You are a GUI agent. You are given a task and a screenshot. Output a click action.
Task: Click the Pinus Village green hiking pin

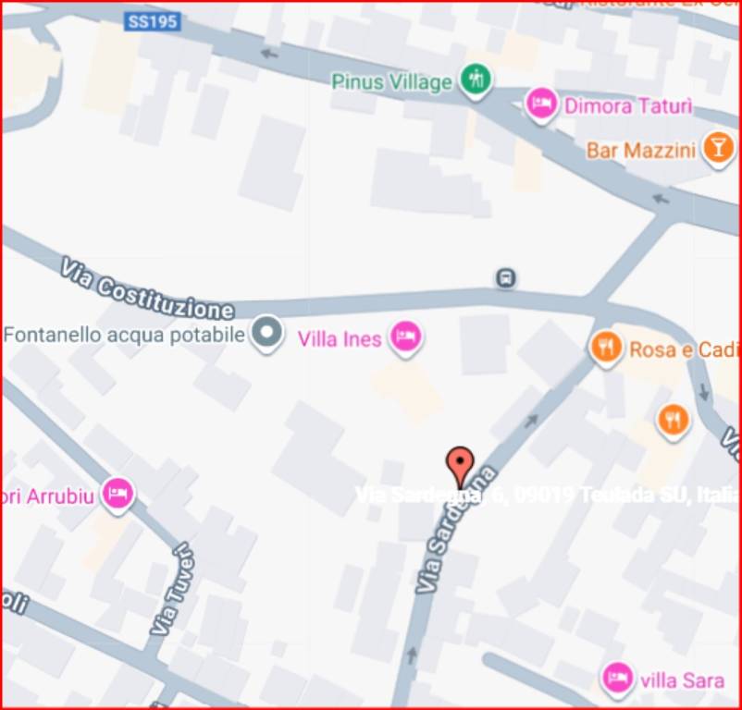[x=476, y=80]
